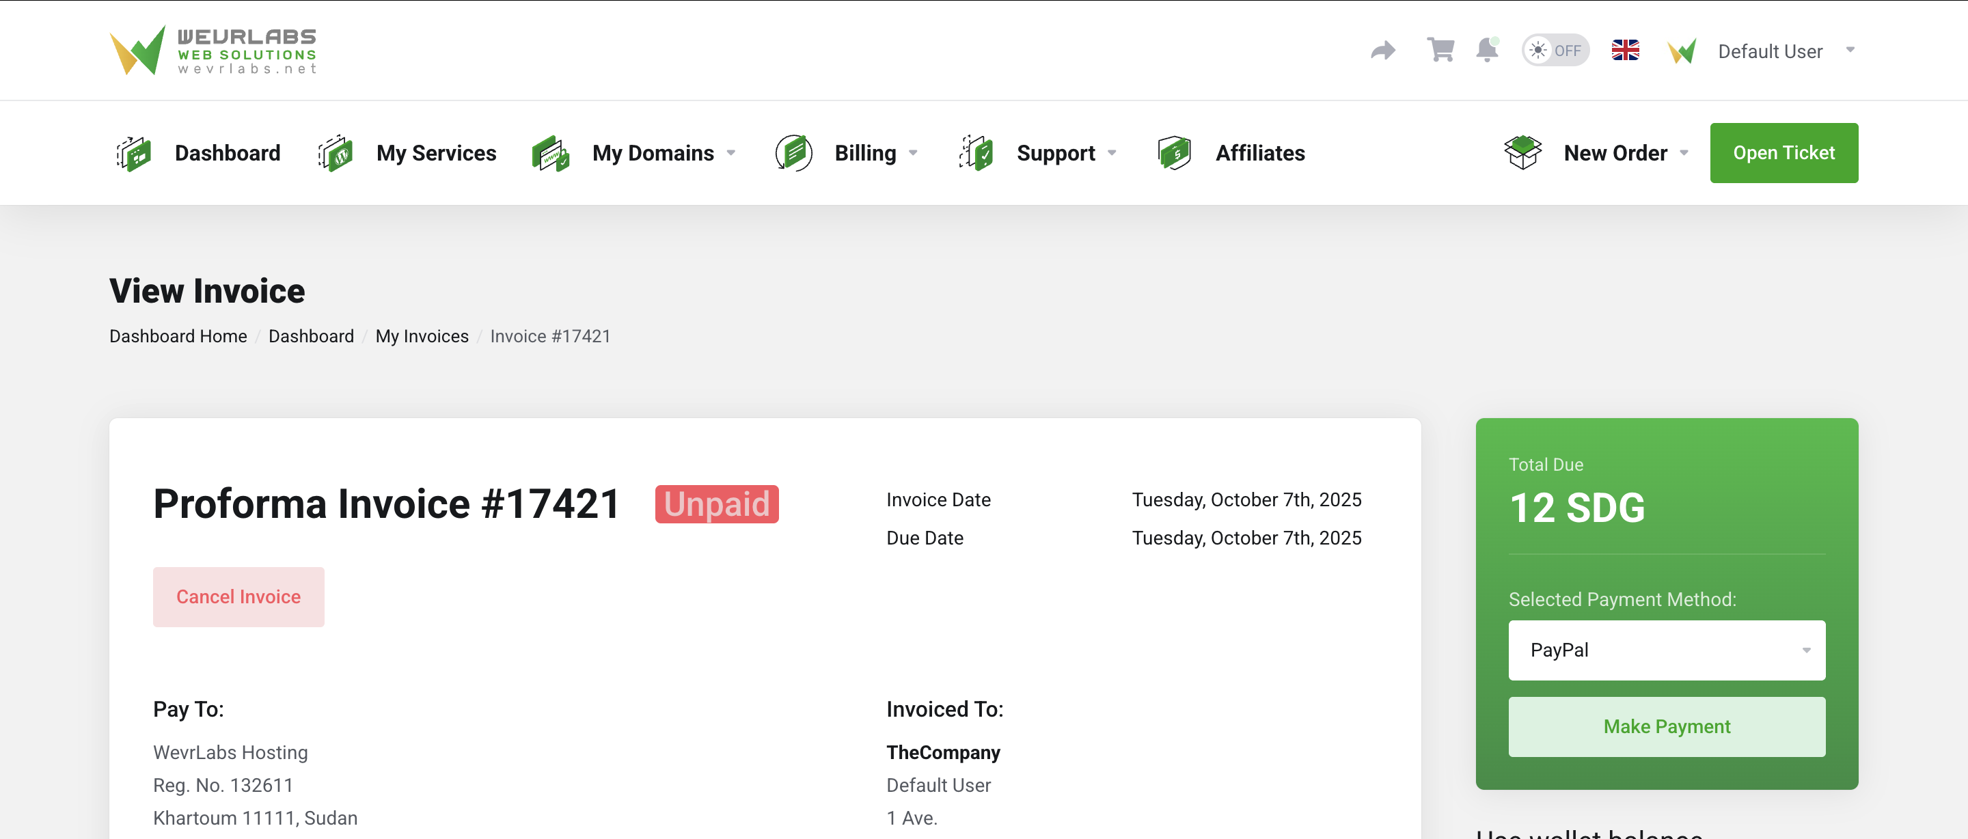The height and width of the screenshot is (839, 1968).
Task: Click the WevrLabs logo
Action: [x=213, y=51]
